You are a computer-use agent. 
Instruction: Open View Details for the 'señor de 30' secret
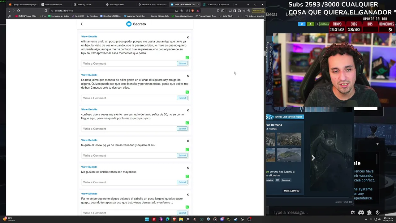89,109
